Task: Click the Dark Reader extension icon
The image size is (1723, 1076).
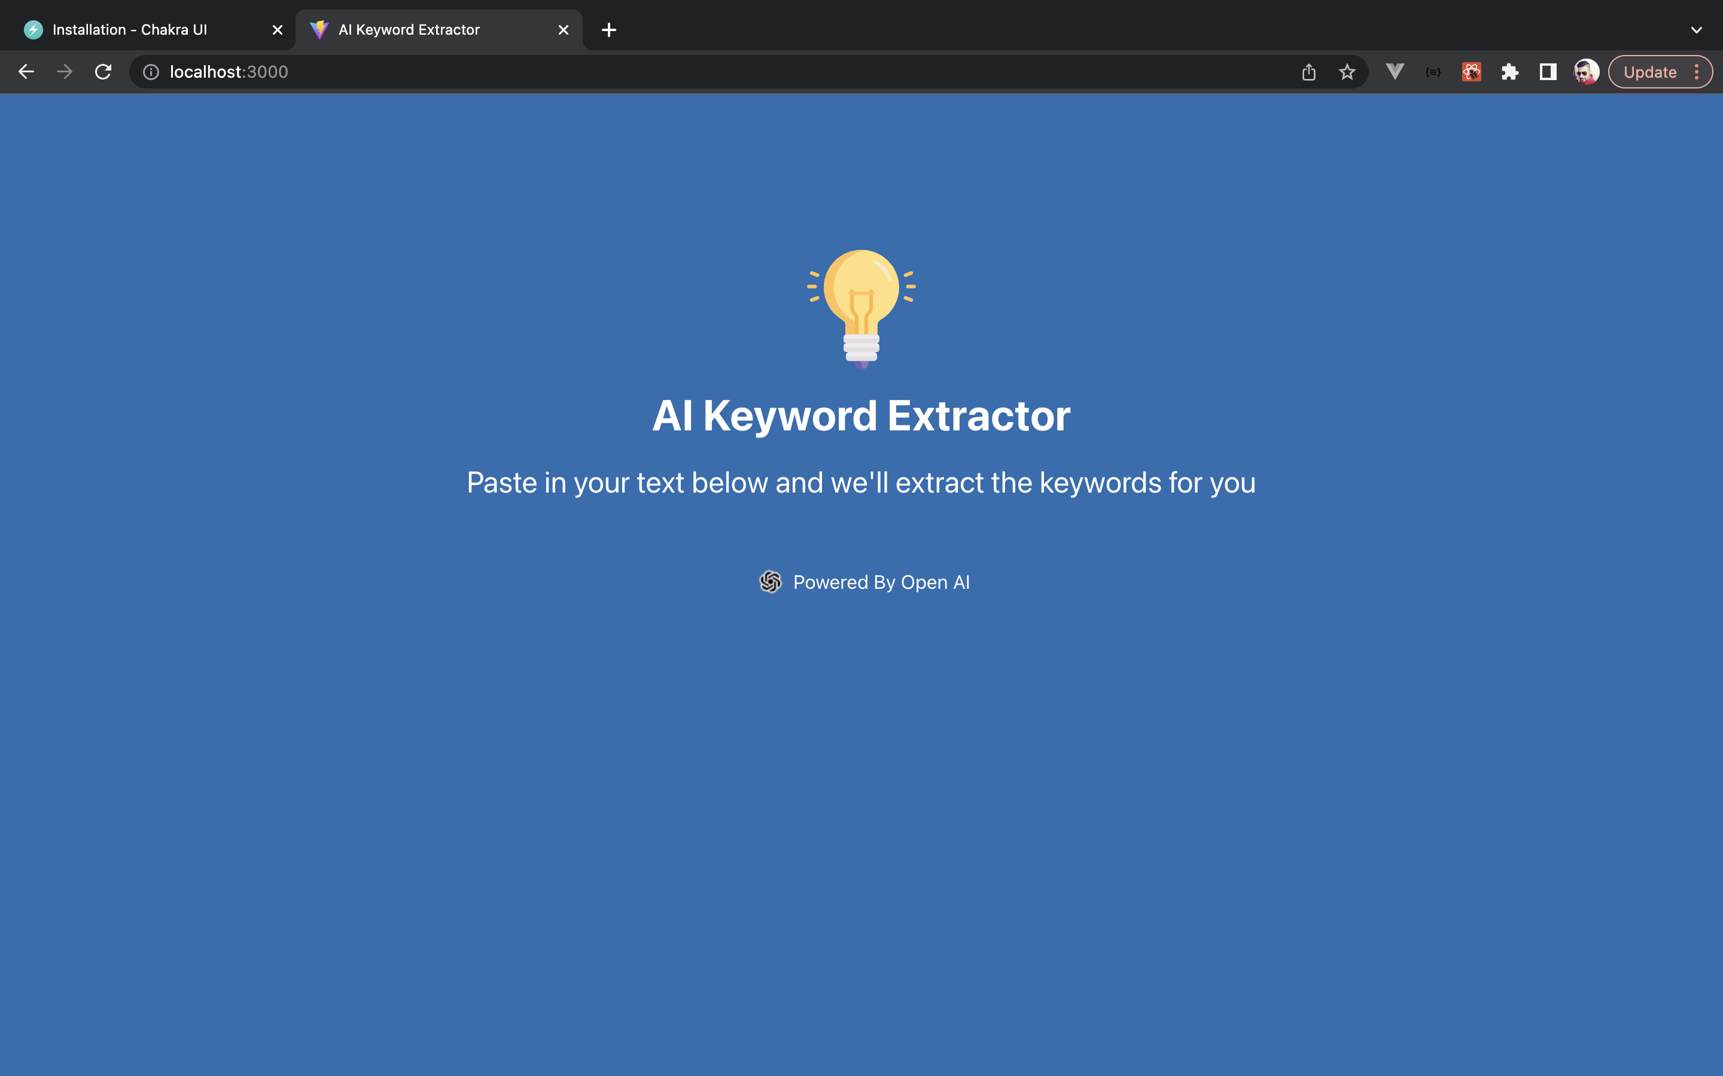Action: pyautogui.click(x=1548, y=71)
